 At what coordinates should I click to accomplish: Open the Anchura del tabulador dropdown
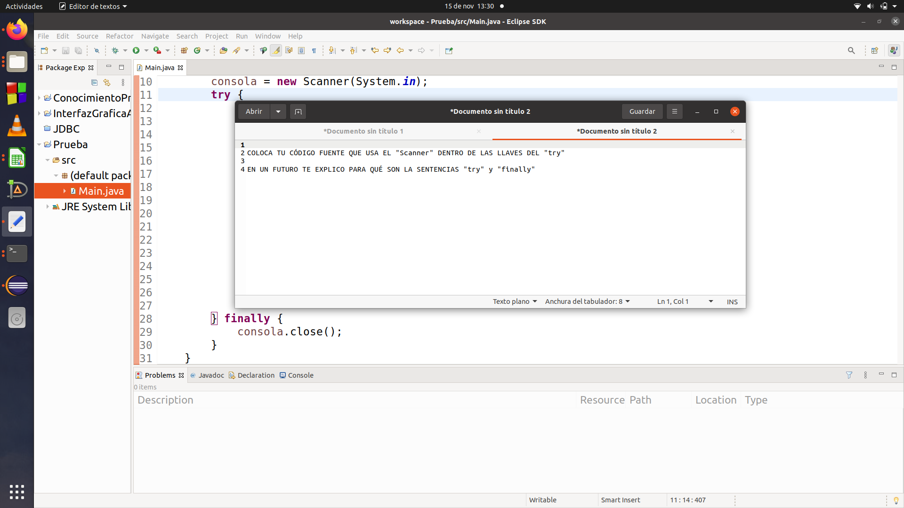tap(588, 302)
